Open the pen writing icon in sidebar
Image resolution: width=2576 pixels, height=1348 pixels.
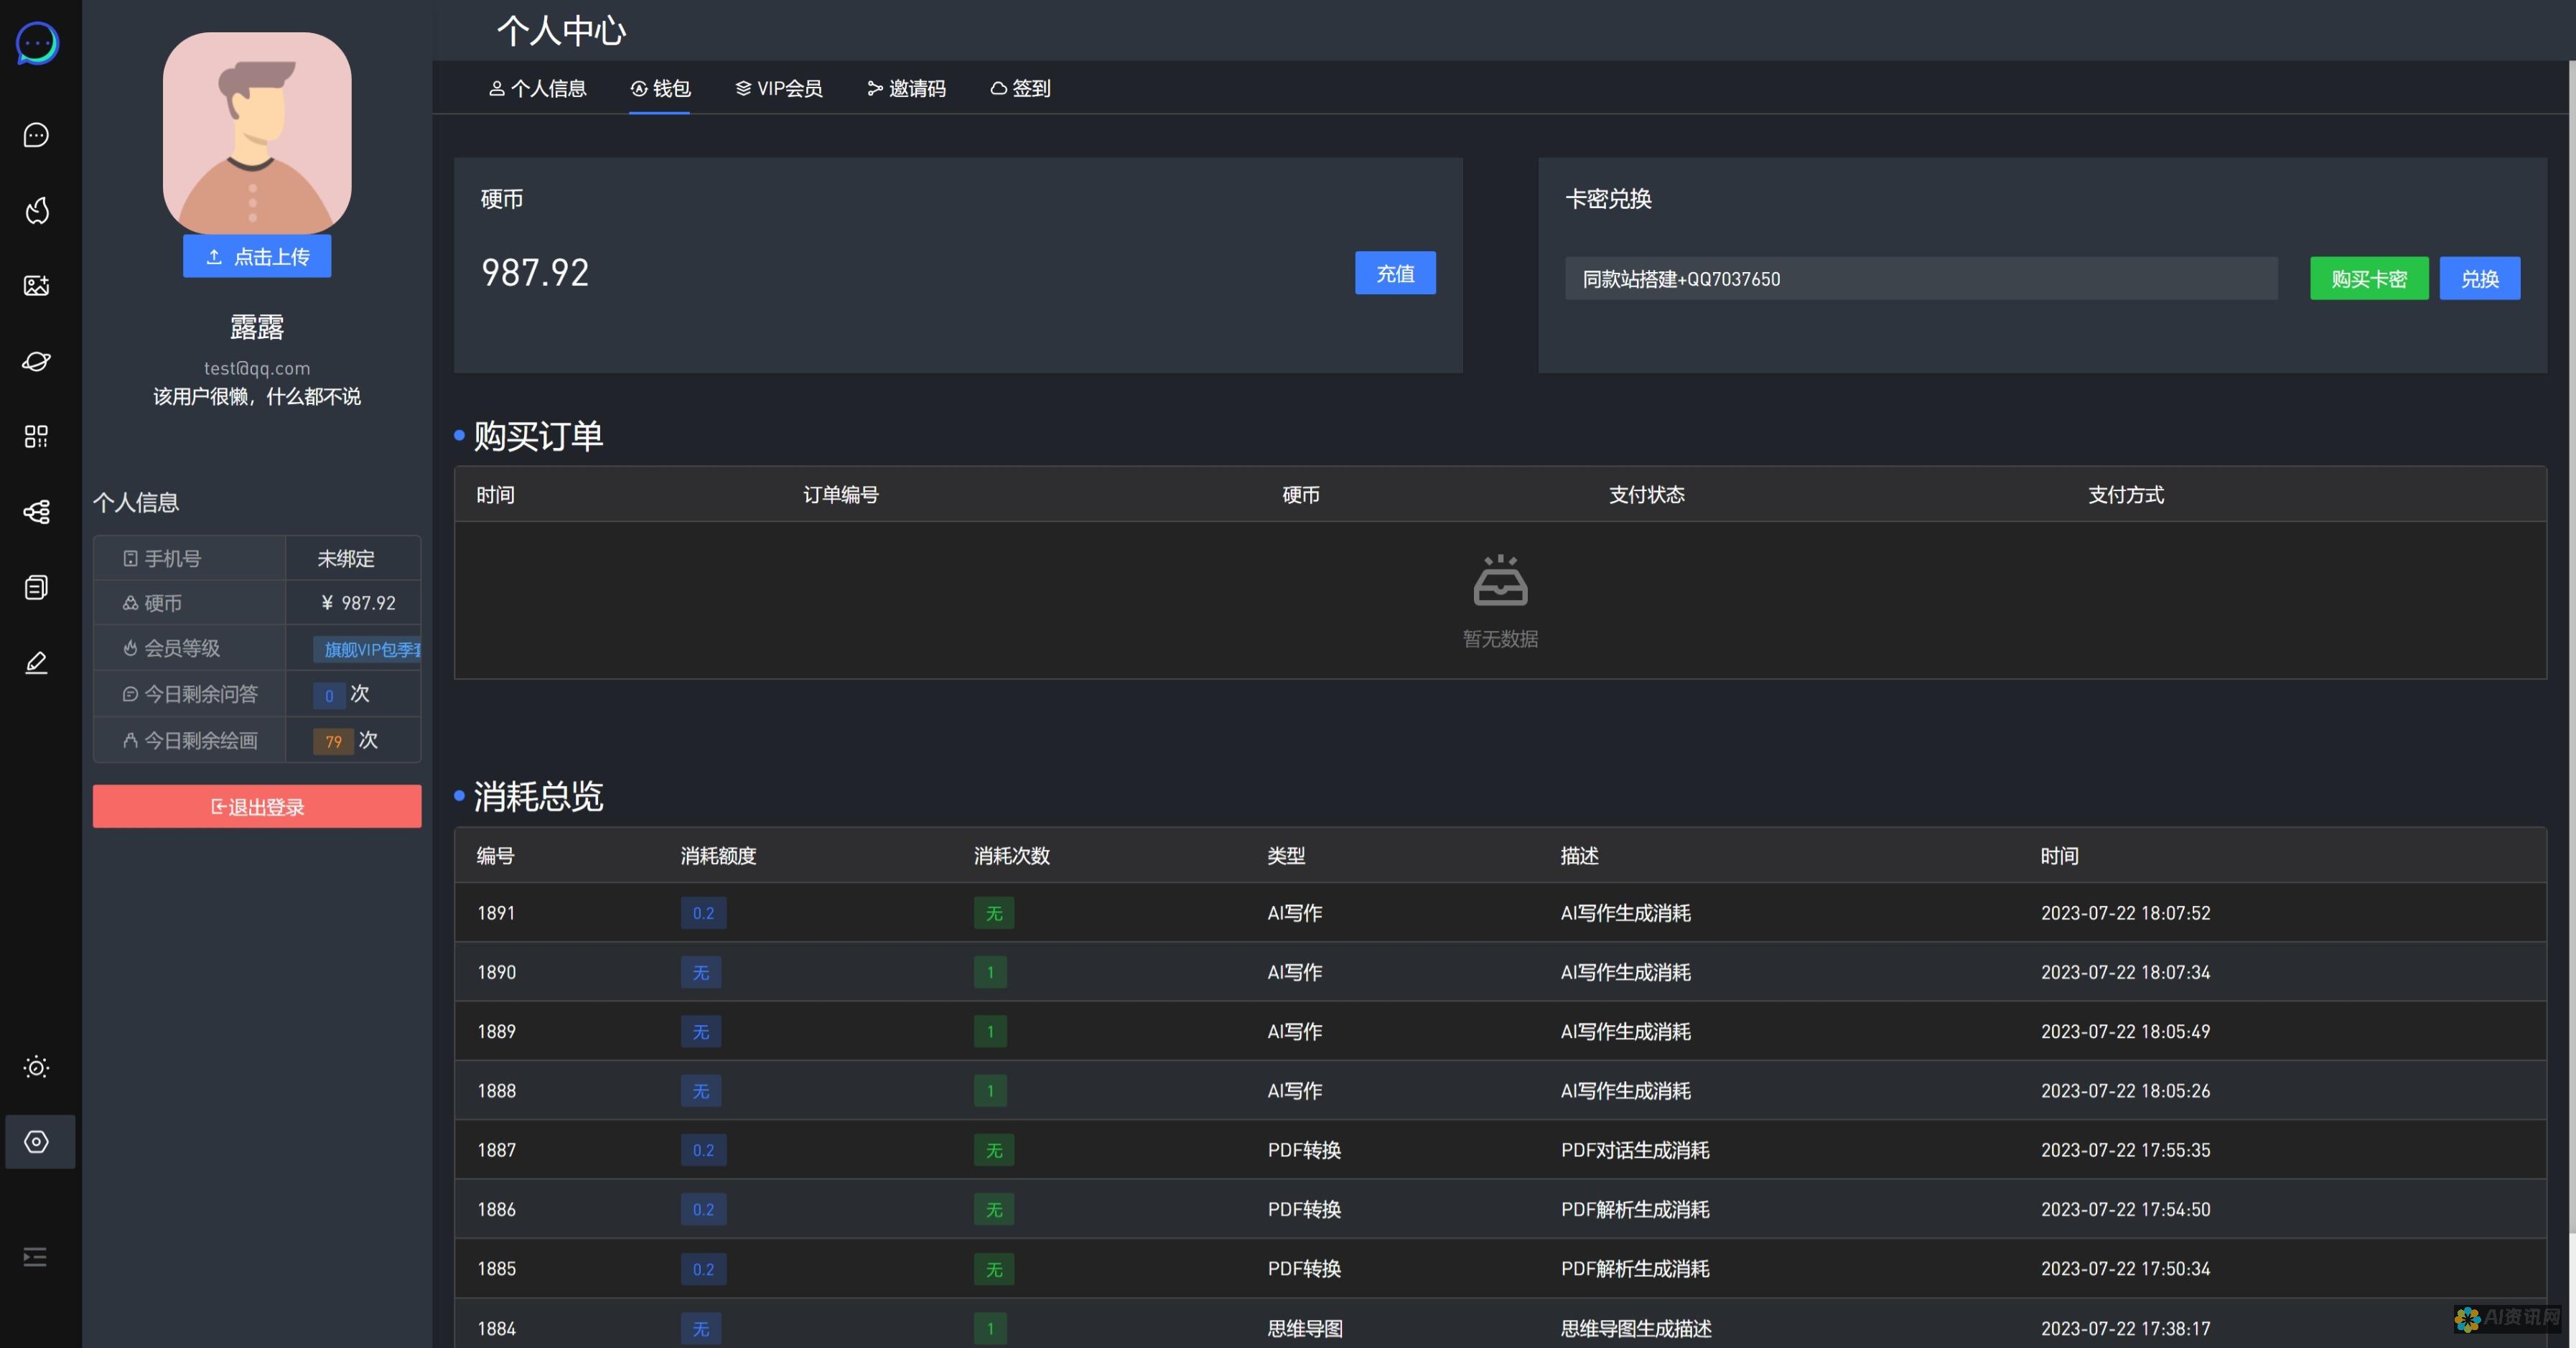[36, 663]
